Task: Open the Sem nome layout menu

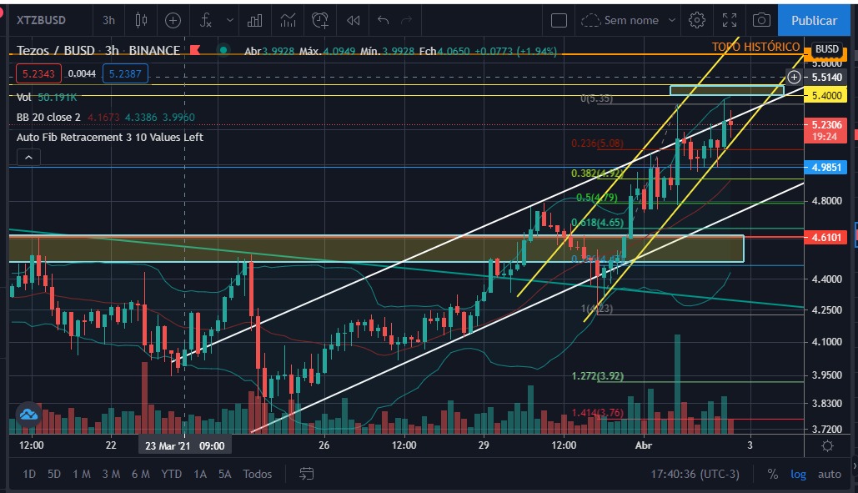Action: coord(628,20)
